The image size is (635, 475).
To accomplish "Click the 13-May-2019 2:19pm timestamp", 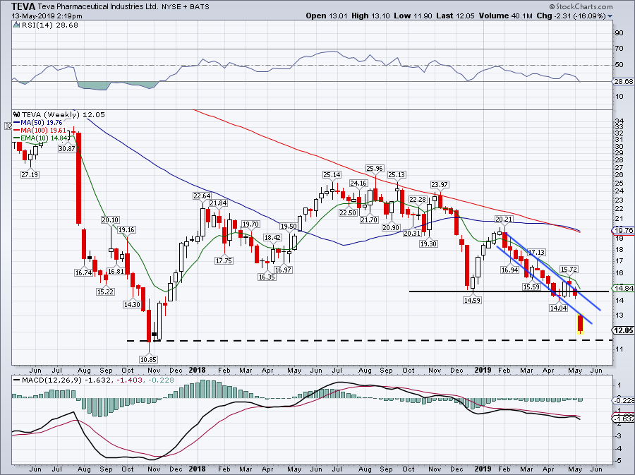I will [x=47, y=16].
